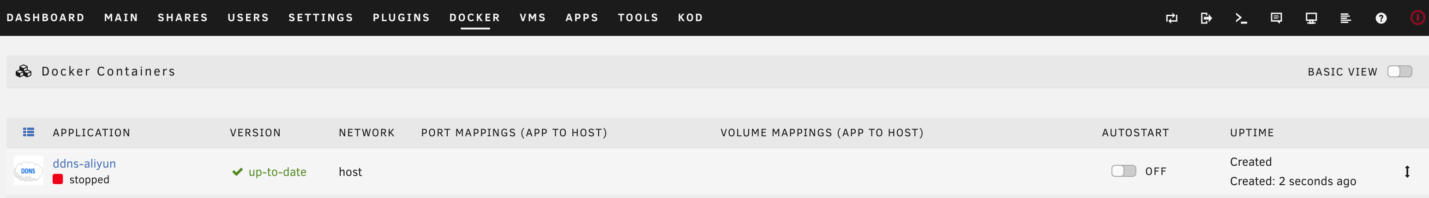Viewport: 1429px width, 198px height.
Task: Enable autostart for ddns-aliyun
Action: pyautogui.click(x=1123, y=171)
